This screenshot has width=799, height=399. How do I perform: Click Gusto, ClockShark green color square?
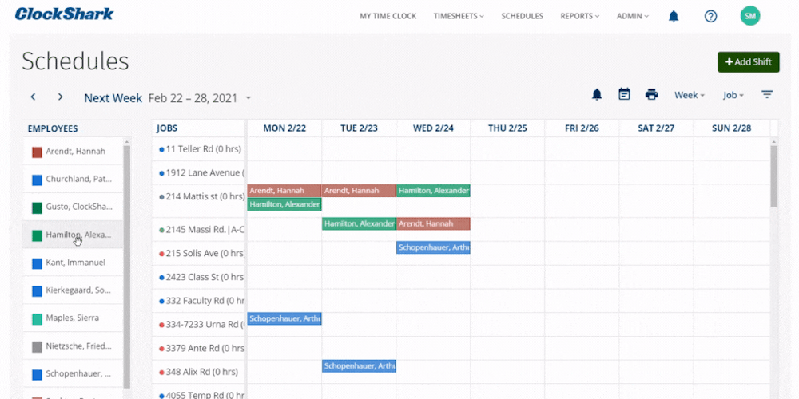coord(37,207)
